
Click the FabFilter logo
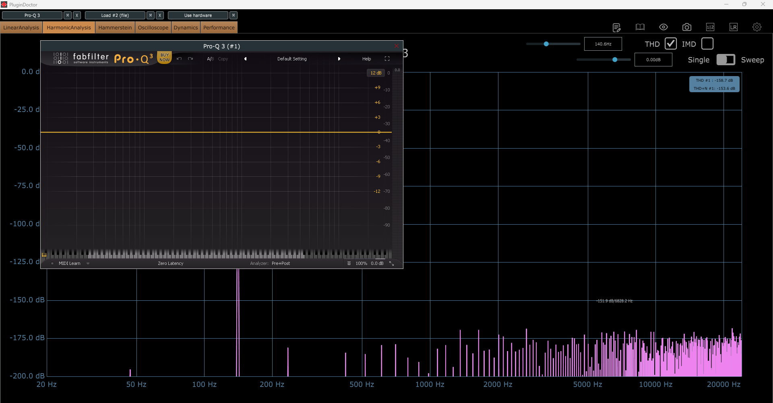point(81,58)
